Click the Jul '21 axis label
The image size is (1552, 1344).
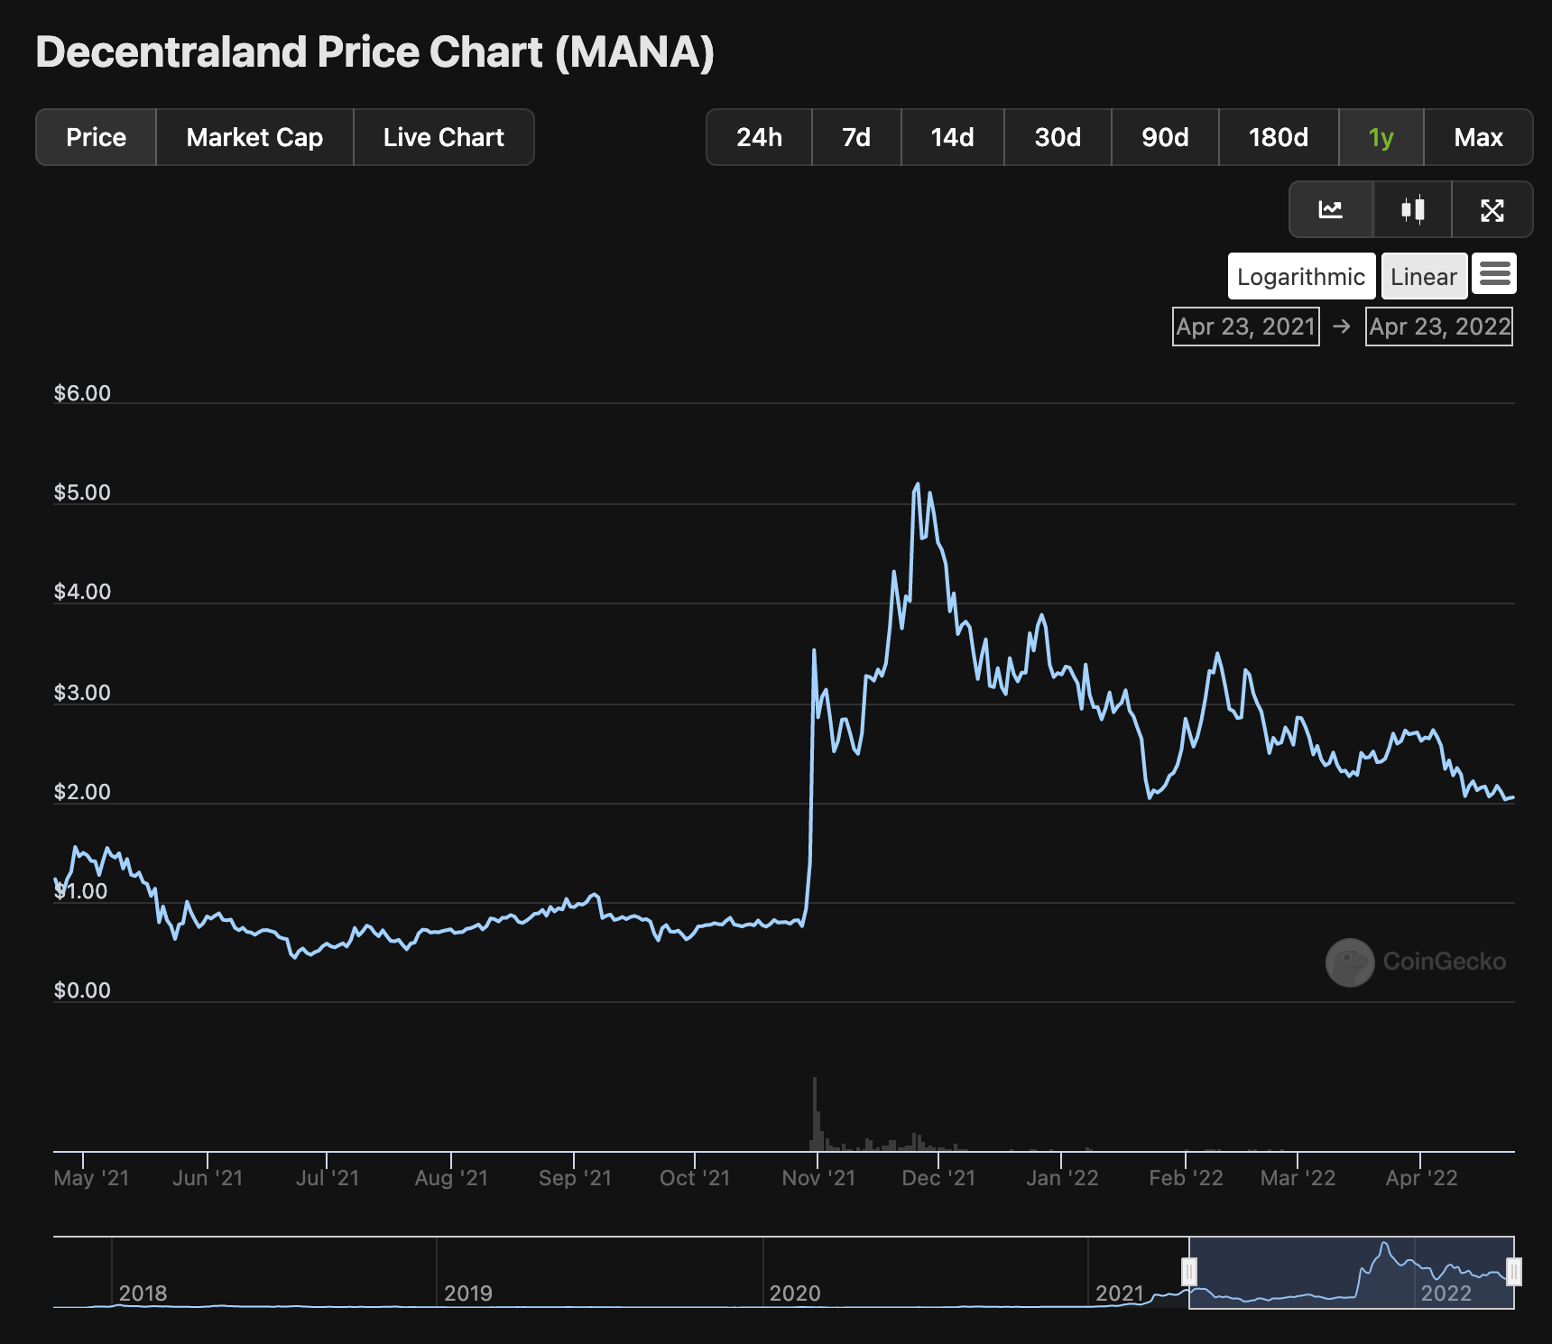click(328, 1178)
